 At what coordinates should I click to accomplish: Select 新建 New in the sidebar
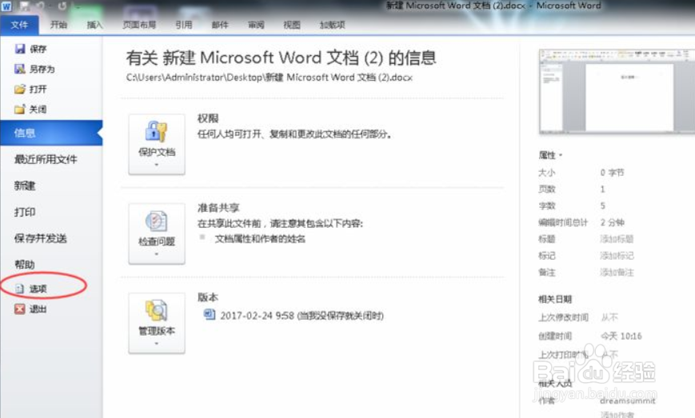tap(25, 185)
